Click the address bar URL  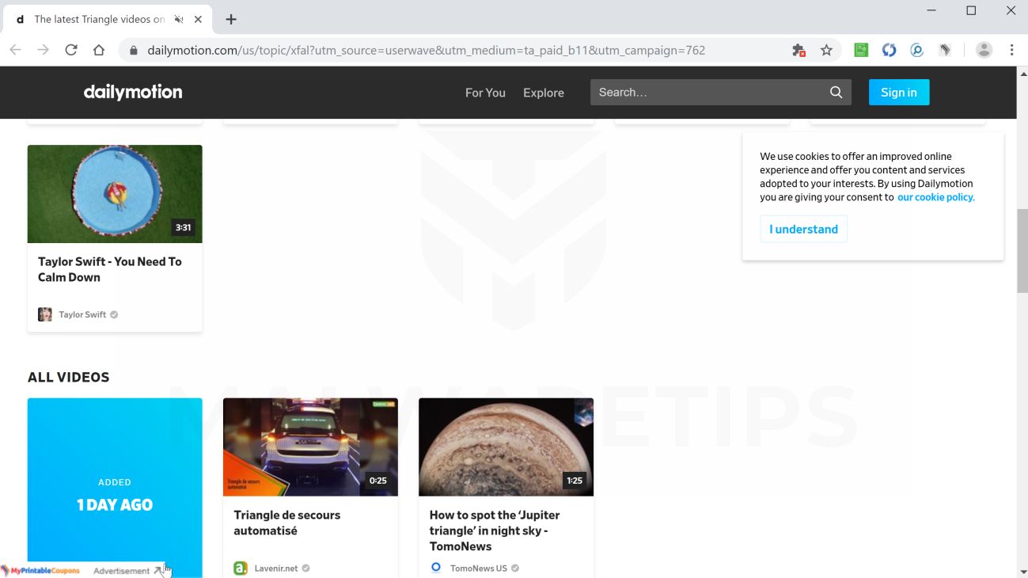426,50
